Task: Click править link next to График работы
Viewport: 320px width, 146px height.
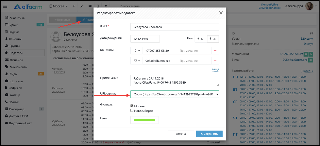Action: click(x=307, y=71)
